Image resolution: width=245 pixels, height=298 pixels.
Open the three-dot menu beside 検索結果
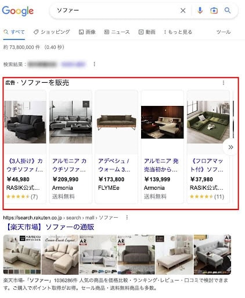(x=94, y=64)
